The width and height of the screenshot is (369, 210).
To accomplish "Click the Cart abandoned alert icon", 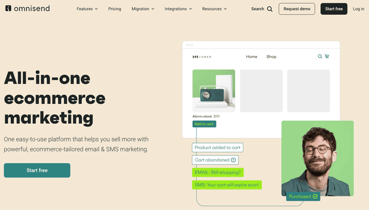I will [x=233, y=160].
